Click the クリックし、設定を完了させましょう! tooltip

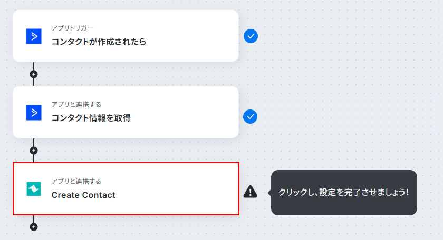coord(344,192)
